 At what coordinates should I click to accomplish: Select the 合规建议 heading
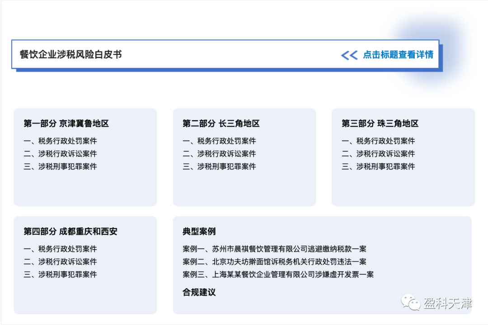click(199, 292)
